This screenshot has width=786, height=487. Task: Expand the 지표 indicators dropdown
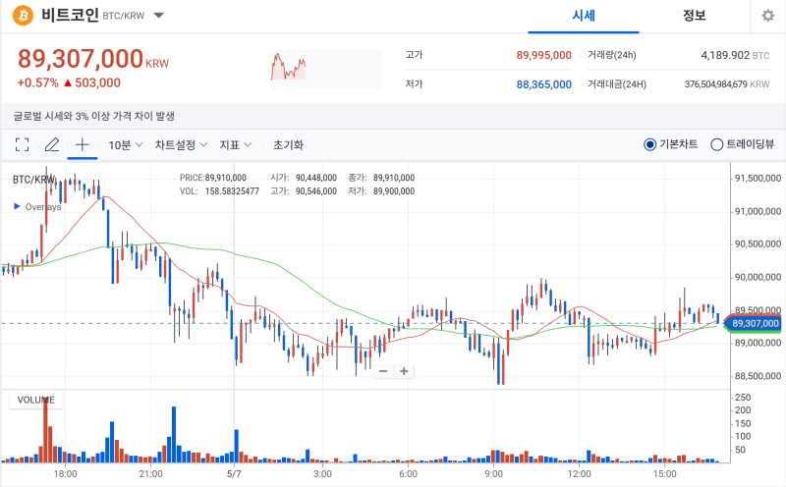pos(236,144)
